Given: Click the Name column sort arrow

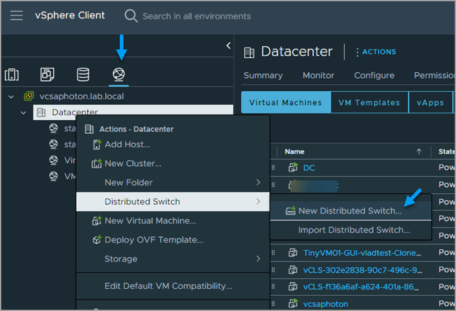Looking at the screenshot, I should point(419,151).
